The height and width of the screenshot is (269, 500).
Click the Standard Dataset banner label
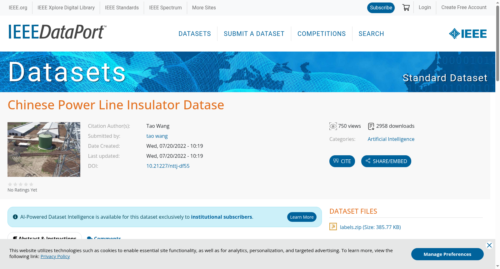(445, 78)
